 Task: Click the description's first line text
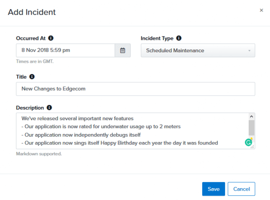point(78,118)
